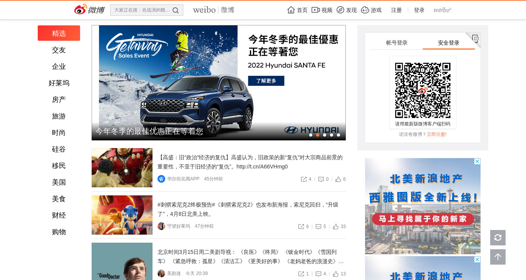526x280 pixels.
Task: Open 首页 home in top navigation
Action: tap(297, 10)
